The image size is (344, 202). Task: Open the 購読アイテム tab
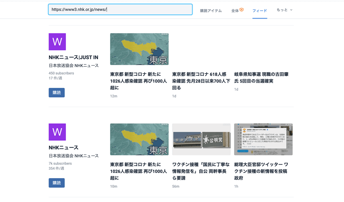click(210, 10)
